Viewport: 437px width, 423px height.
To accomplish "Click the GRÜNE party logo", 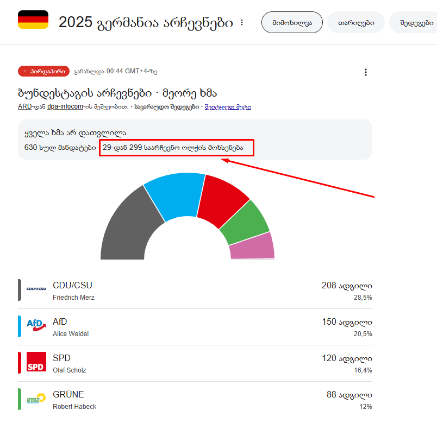I will coord(36,398).
